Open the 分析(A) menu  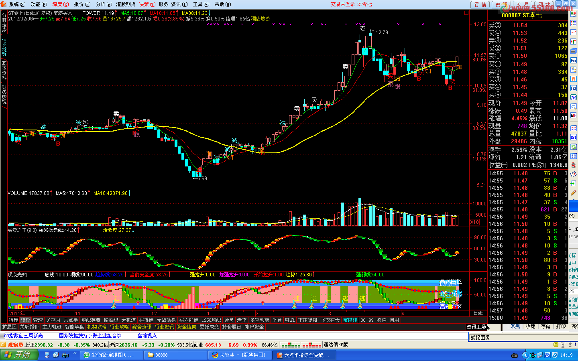click(104, 4)
